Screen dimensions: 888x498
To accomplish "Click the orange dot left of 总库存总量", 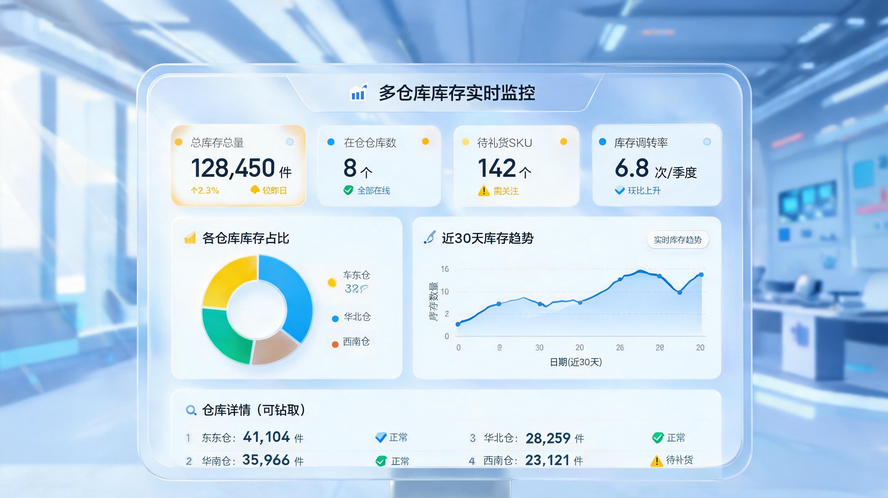I will tap(179, 142).
